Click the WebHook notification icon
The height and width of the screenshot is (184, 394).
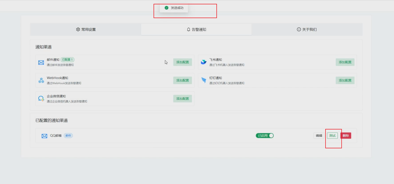click(41, 80)
